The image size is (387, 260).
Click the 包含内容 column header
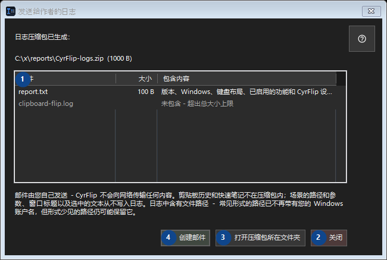pyautogui.click(x=246, y=79)
